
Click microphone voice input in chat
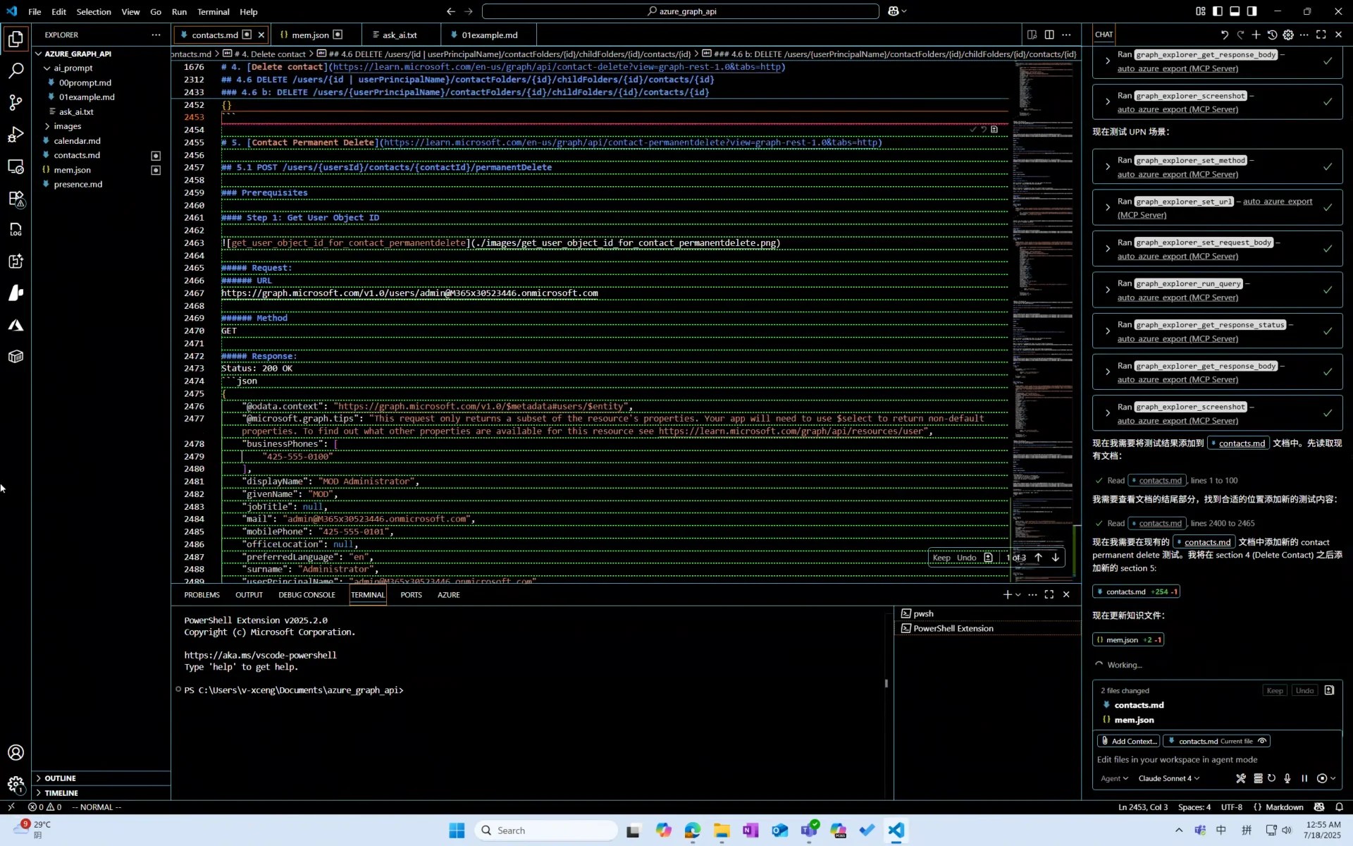1287,778
